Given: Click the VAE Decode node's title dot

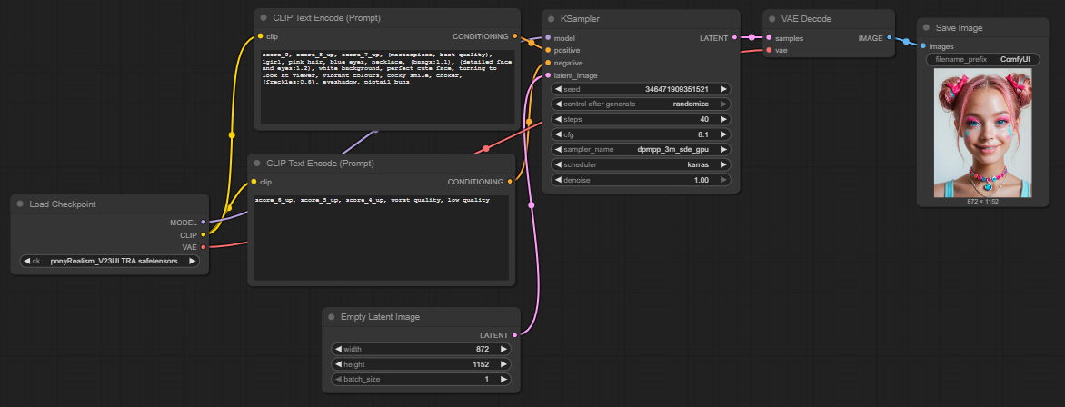Looking at the screenshot, I should tap(771, 19).
